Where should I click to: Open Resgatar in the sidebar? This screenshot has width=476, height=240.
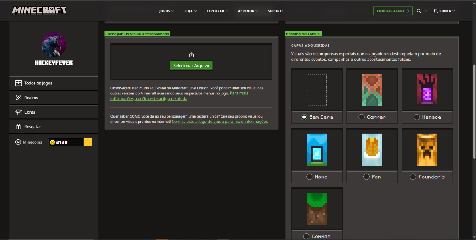pos(54,127)
